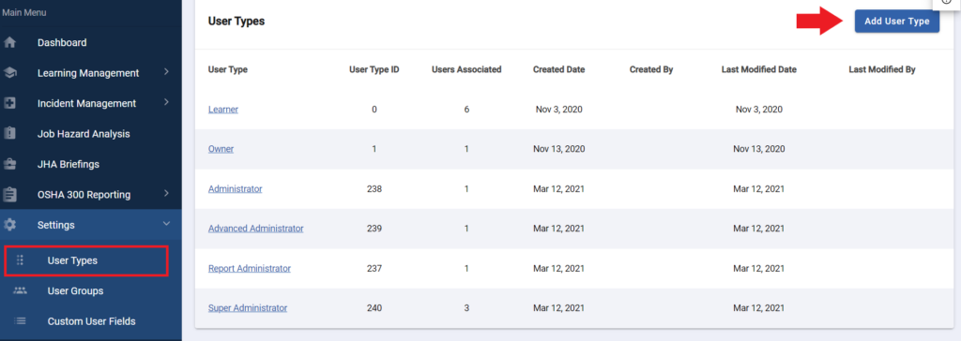Click the Created Date column header
Viewport: 961px width, 341px height.
click(559, 69)
